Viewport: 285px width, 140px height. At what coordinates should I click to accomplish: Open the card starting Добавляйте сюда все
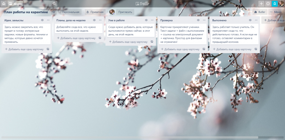79,29
